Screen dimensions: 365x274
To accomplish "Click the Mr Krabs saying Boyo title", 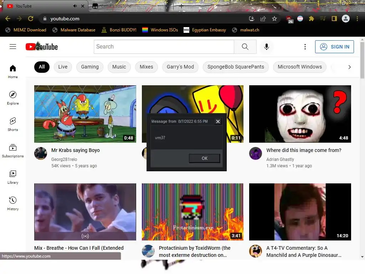I will pyautogui.click(x=76, y=150).
